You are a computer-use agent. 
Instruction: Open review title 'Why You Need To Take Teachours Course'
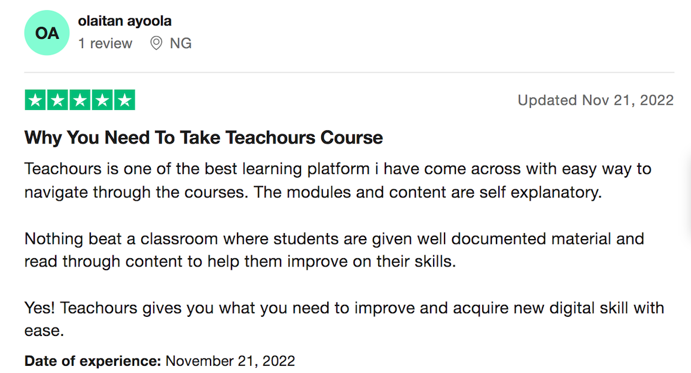(203, 137)
